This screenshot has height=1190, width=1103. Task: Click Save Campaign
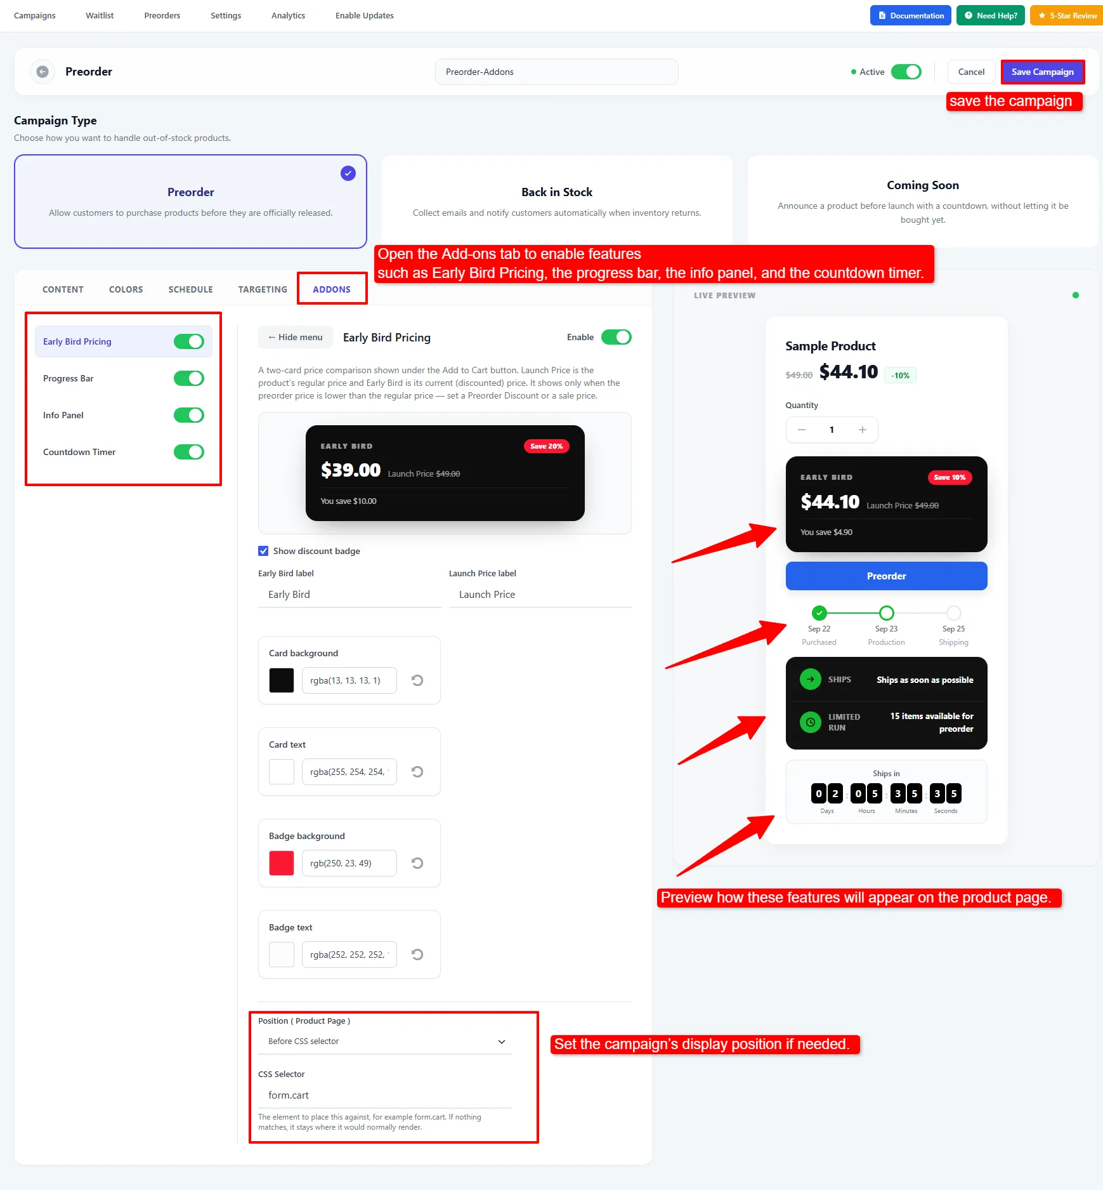point(1043,72)
